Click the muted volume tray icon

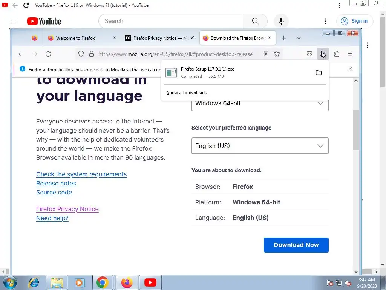point(348,283)
